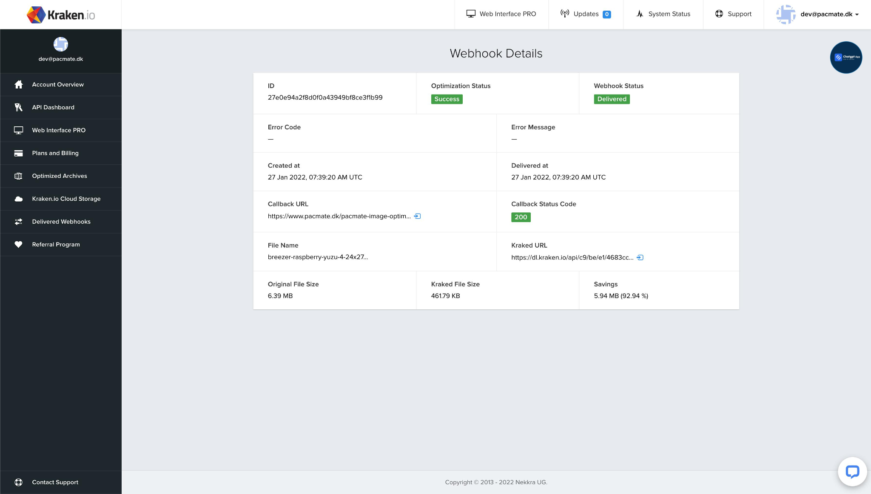Click savings value 5.94 MB (92.94 %)
Image resolution: width=871 pixels, height=494 pixels.
point(621,296)
